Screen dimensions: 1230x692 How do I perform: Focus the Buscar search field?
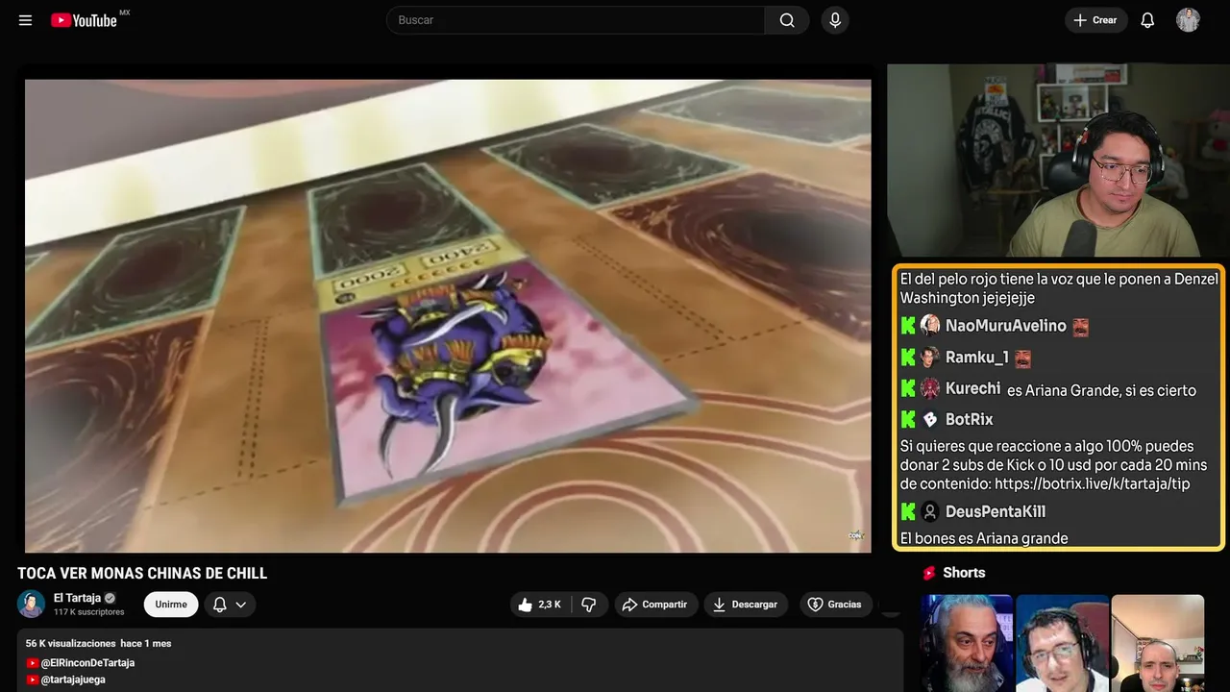pyautogui.click(x=575, y=20)
